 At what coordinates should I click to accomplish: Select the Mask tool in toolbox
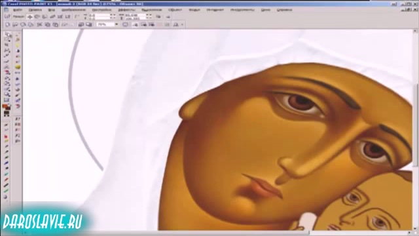click(x=7, y=39)
